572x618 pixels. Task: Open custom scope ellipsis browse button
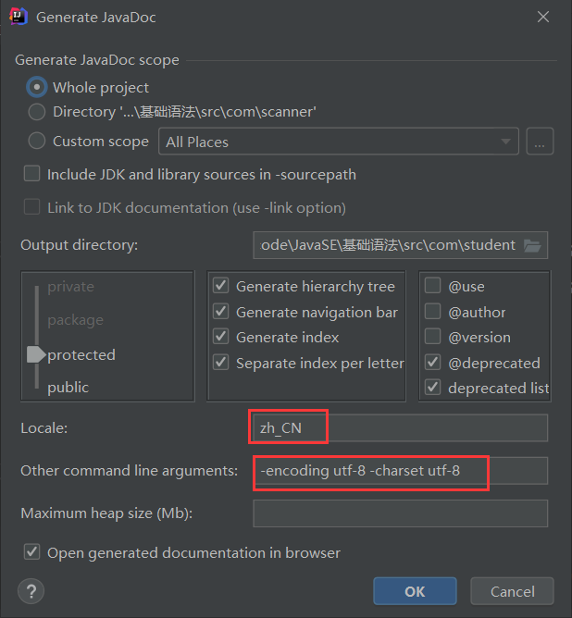click(540, 142)
